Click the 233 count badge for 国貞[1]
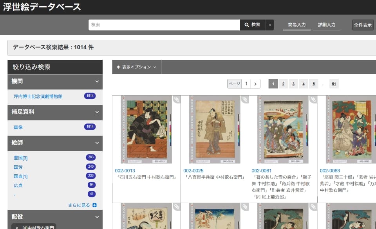Viewport: 376px width, 229px height. pos(90,175)
